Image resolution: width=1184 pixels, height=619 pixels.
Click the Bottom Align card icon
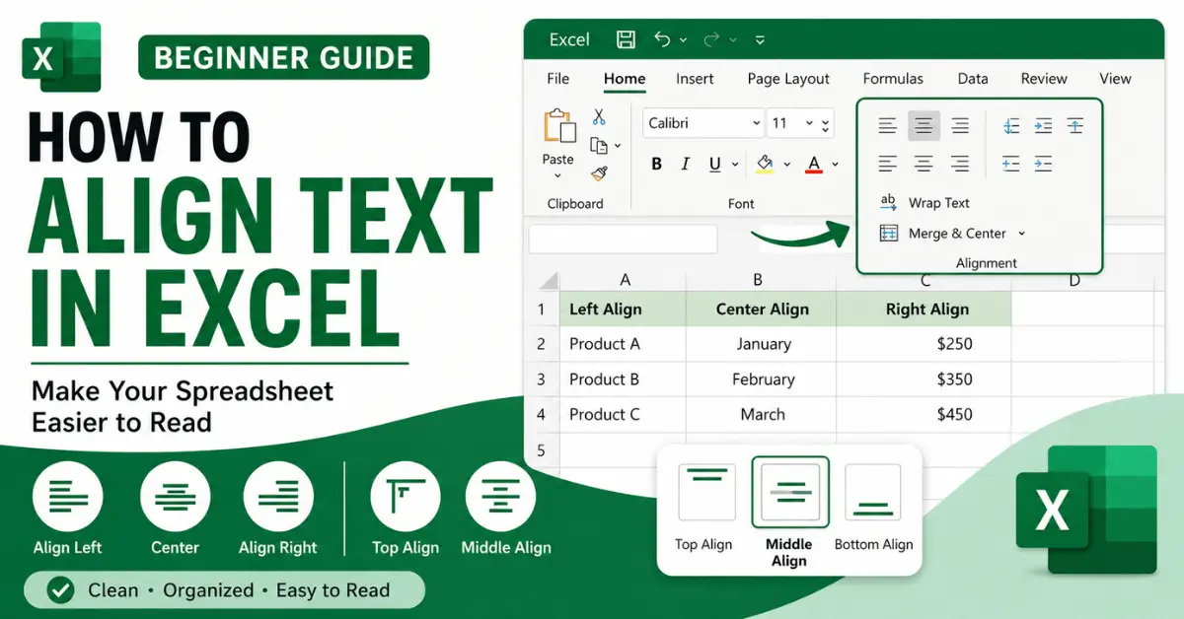pos(873,492)
